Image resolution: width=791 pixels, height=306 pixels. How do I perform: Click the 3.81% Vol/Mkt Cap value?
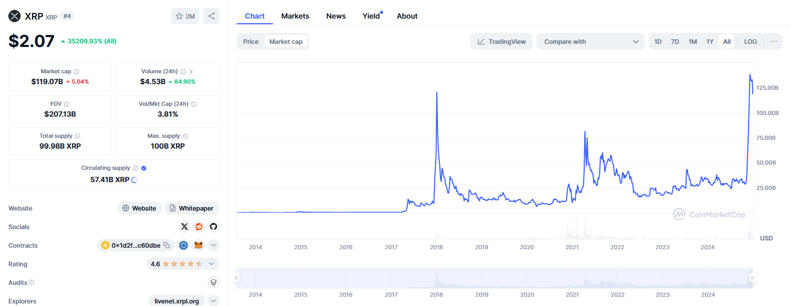[x=168, y=114]
